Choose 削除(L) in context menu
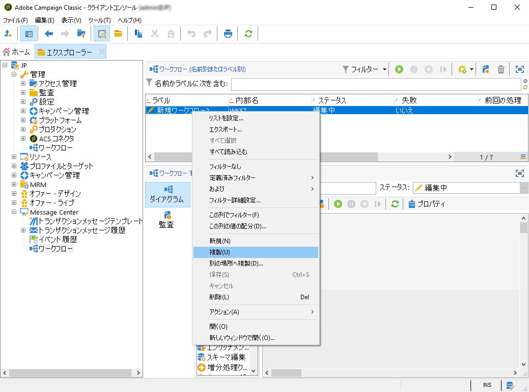This screenshot has height=392, width=529. [x=256, y=297]
